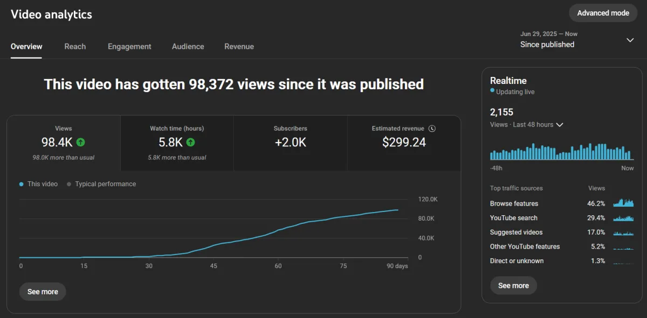Click the blue Updating live indicator dot

coord(492,91)
